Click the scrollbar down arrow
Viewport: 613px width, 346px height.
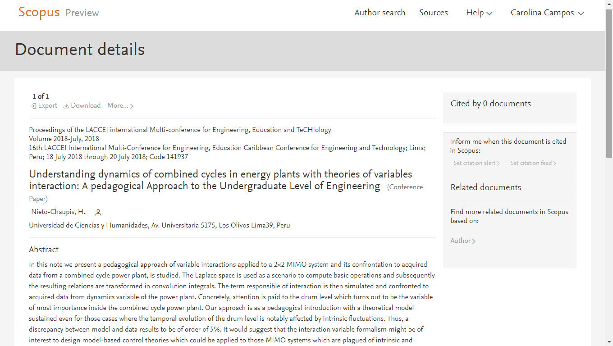609,342
